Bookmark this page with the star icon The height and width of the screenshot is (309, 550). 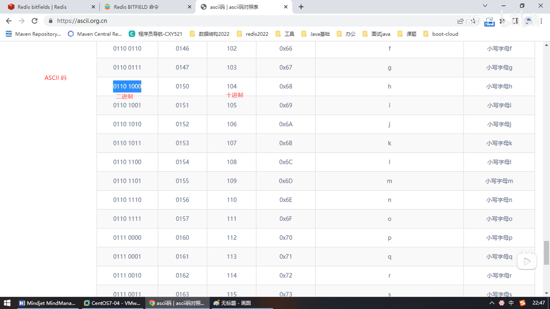tap(473, 21)
